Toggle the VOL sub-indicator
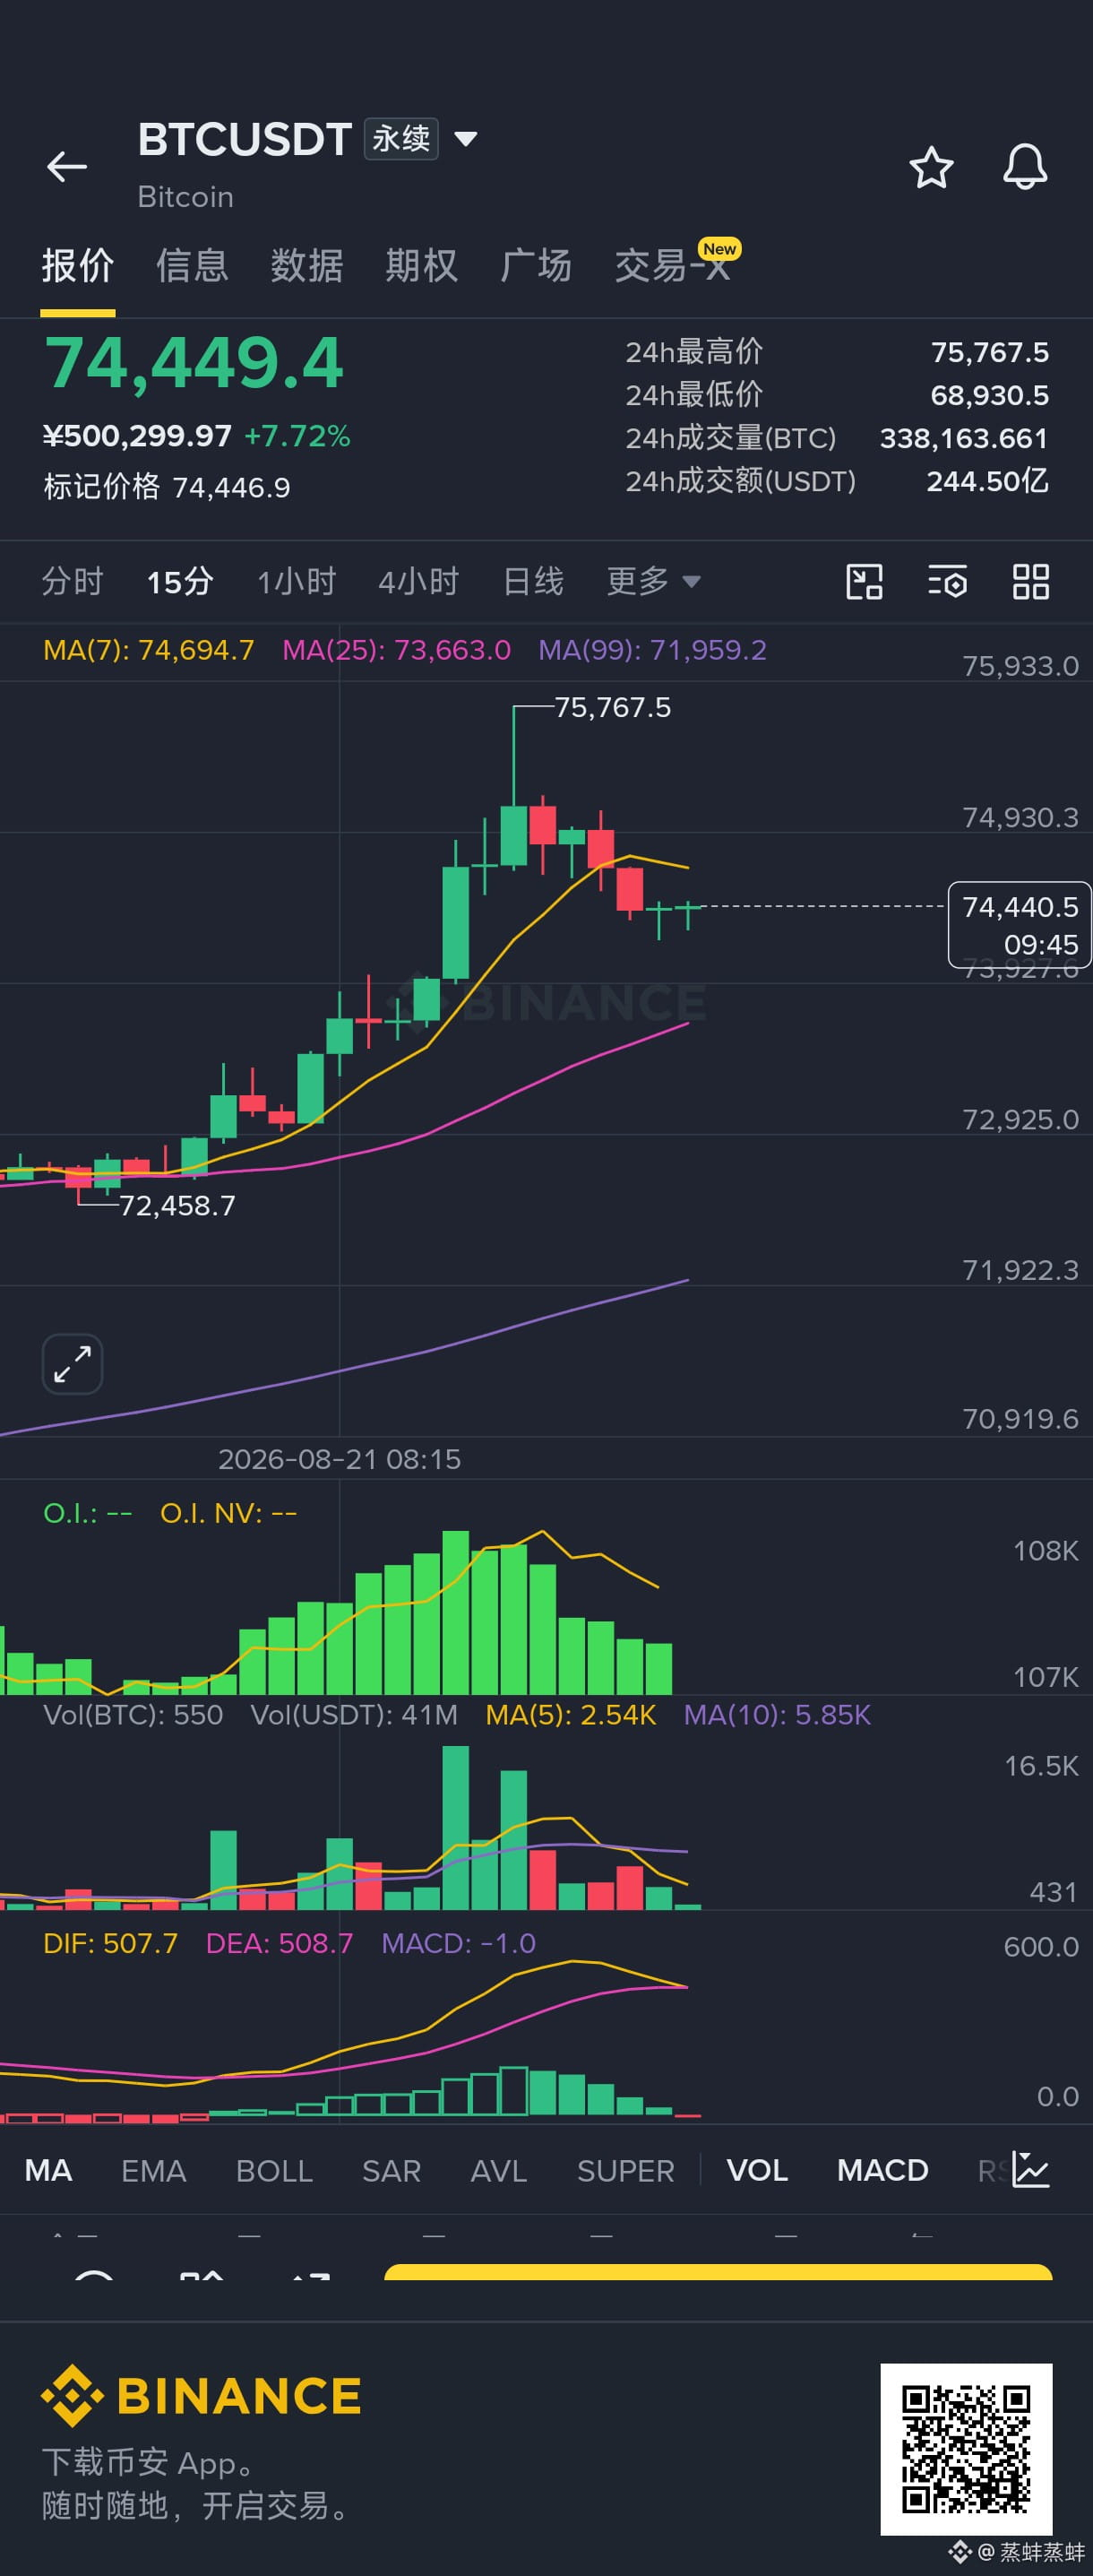 pos(757,2171)
